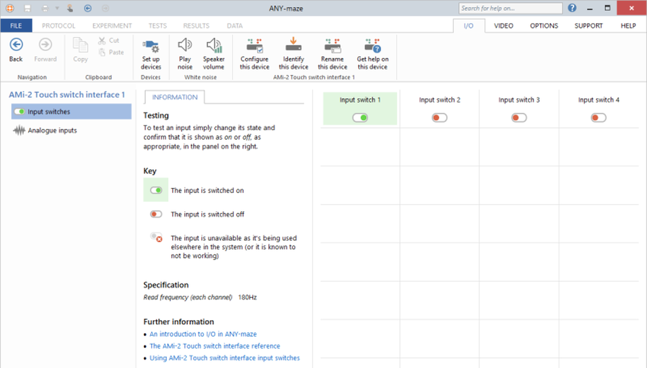647x368 pixels.
Task: Open Speaker volume setting
Action: (214, 54)
